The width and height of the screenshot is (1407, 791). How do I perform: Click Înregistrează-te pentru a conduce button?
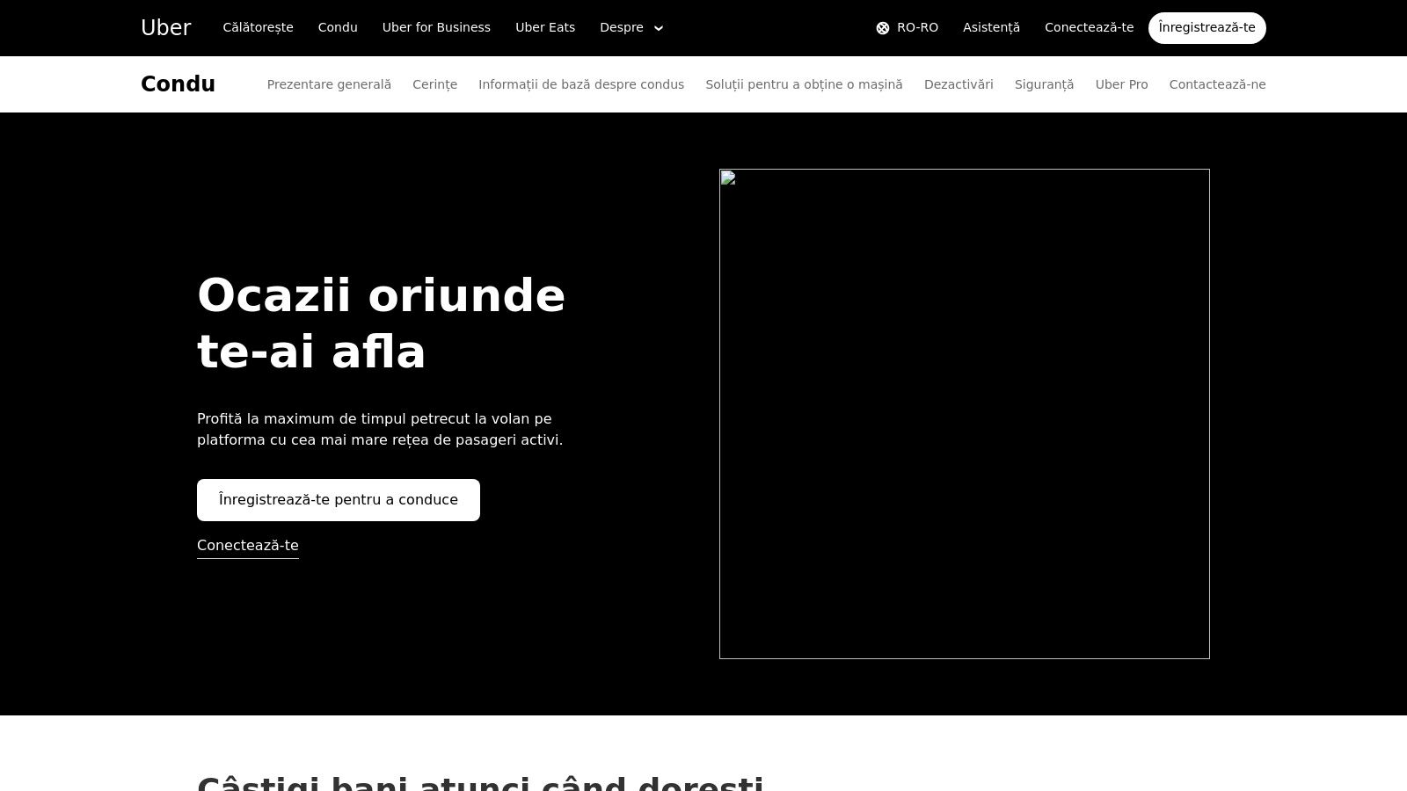tap(339, 500)
